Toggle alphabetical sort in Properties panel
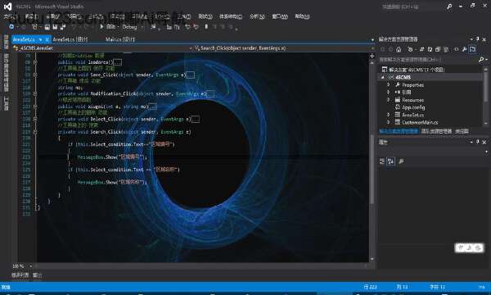This screenshot has width=491, height=295. pyautogui.click(x=390, y=161)
